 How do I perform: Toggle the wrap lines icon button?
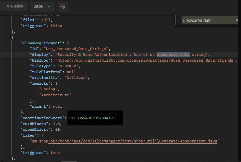(63, 7)
